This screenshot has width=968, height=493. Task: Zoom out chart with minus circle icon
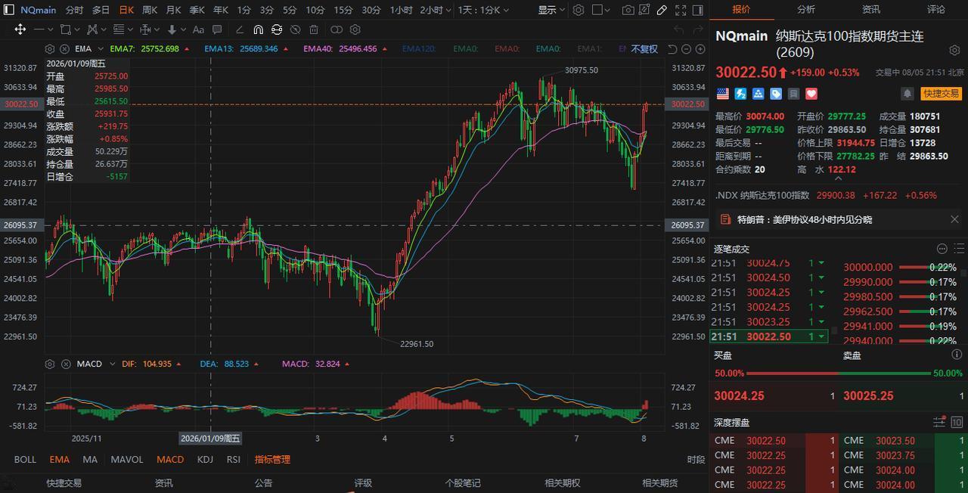coord(686,48)
